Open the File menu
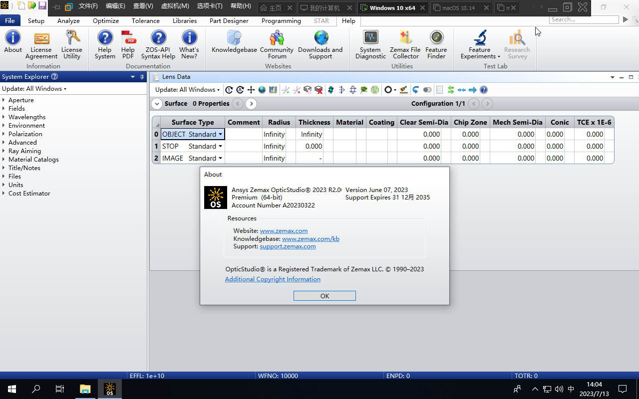This screenshot has height=399, width=639. (x=10, y=21)
